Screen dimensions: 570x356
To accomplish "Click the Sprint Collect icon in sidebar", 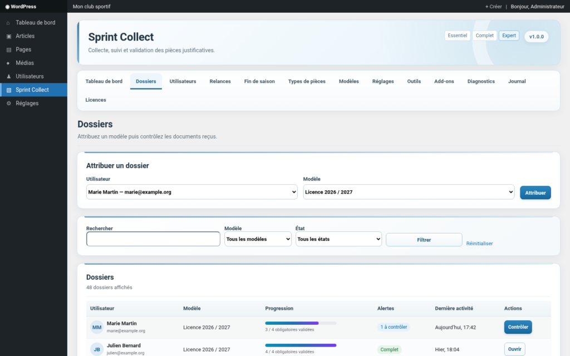I will click(x=9, y=90).
